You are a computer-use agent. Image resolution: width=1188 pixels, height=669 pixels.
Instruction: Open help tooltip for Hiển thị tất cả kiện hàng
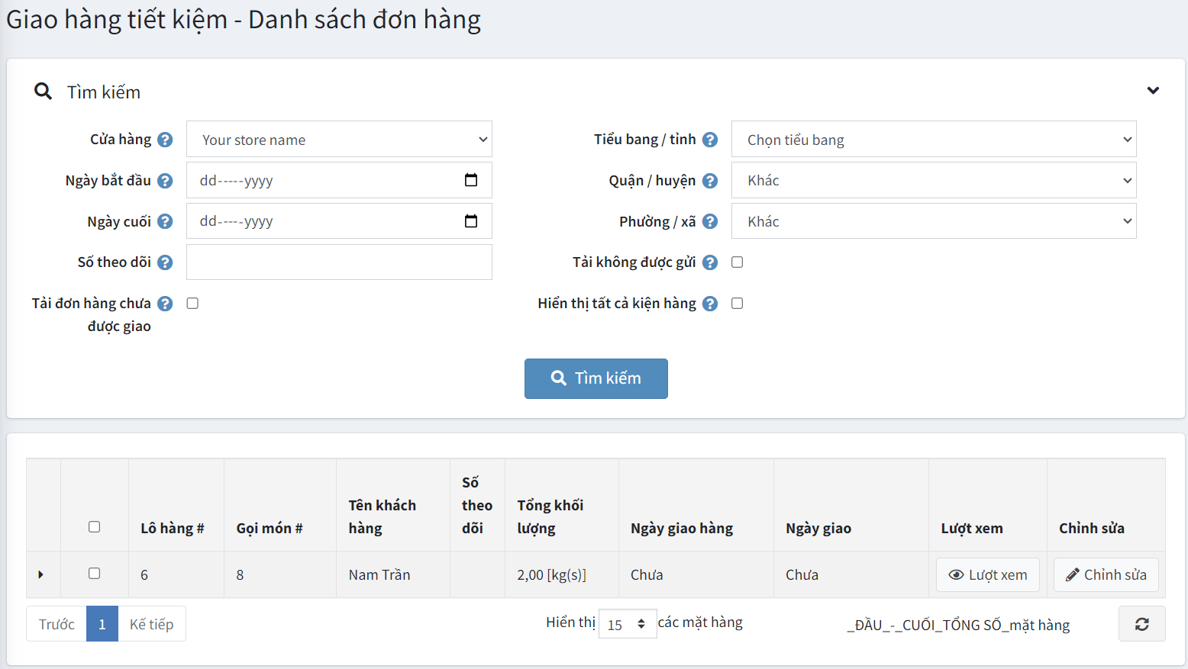click(710, 304)
